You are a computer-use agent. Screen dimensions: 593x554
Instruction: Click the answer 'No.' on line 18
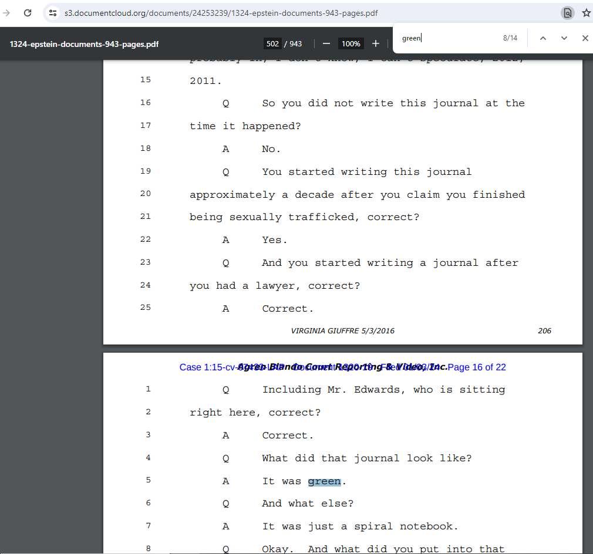271,149
